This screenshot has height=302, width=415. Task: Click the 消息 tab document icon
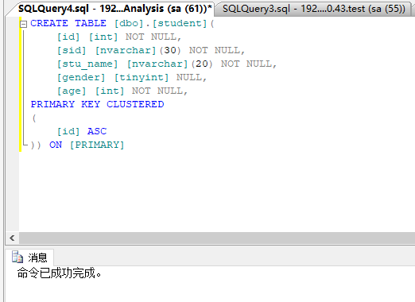click(x=17, y=257)
